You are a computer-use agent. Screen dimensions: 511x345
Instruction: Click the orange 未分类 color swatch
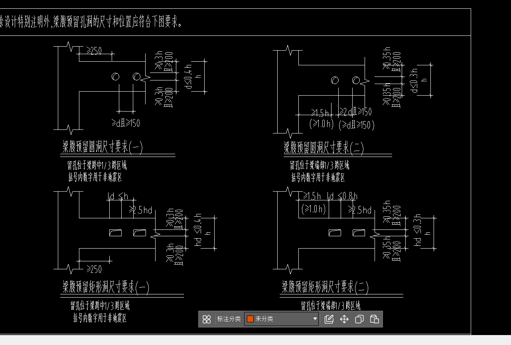[x=250, y=319]
